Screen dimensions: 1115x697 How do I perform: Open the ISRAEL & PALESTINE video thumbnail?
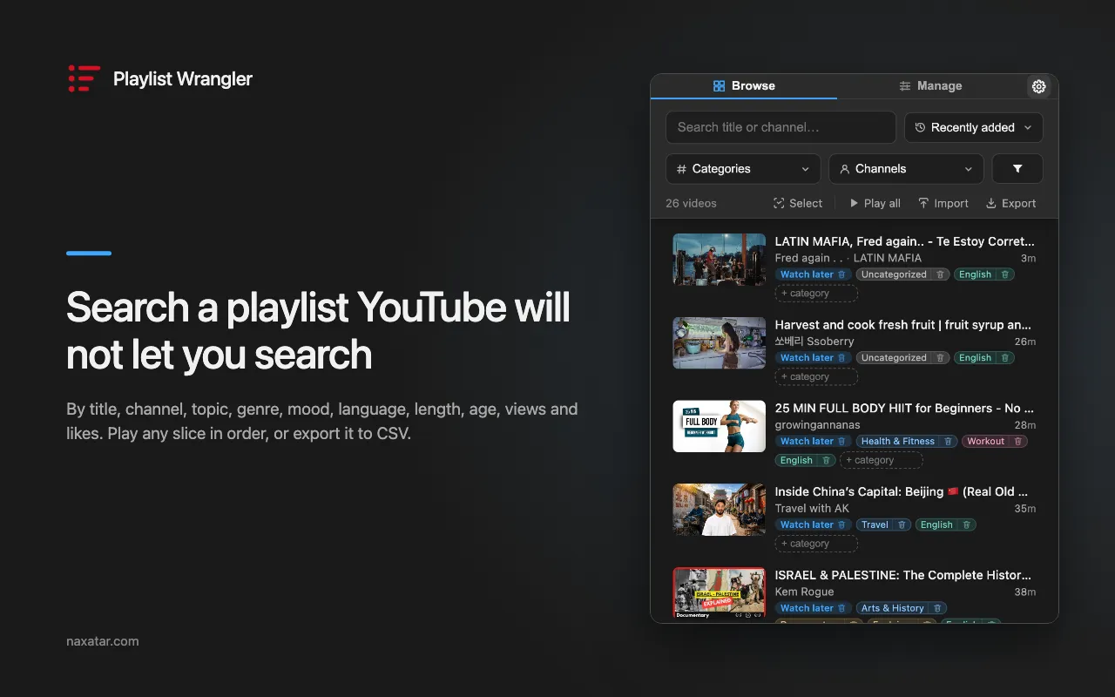tap(719, 592)
